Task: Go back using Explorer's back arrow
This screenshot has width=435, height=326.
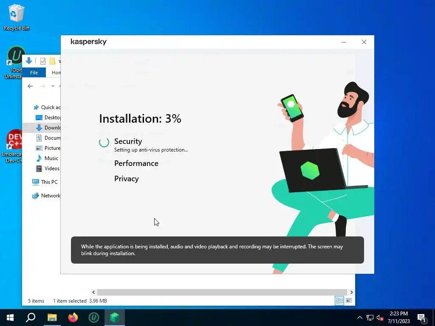Action: (30, 86)
